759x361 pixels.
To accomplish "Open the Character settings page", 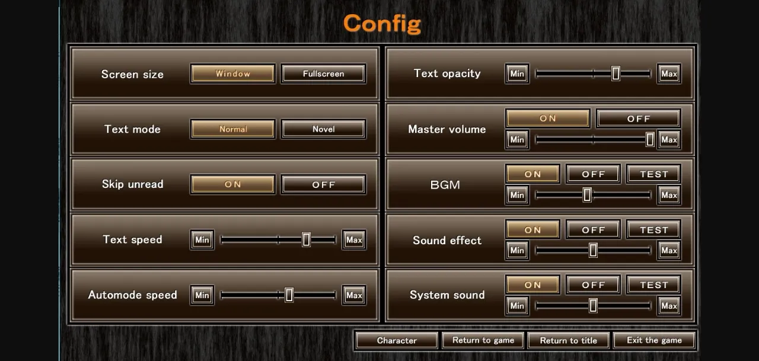I will (397, 340).
